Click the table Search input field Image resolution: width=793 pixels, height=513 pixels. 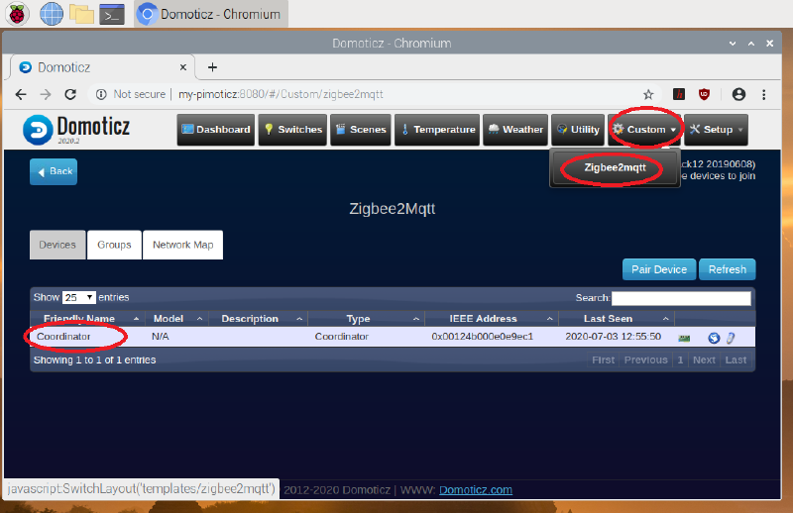click(x=681, y=298)
